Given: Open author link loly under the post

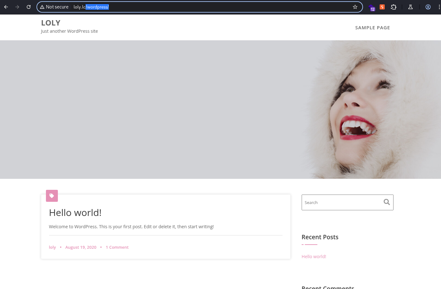Looking at the screenshot, I should point(52,247).
